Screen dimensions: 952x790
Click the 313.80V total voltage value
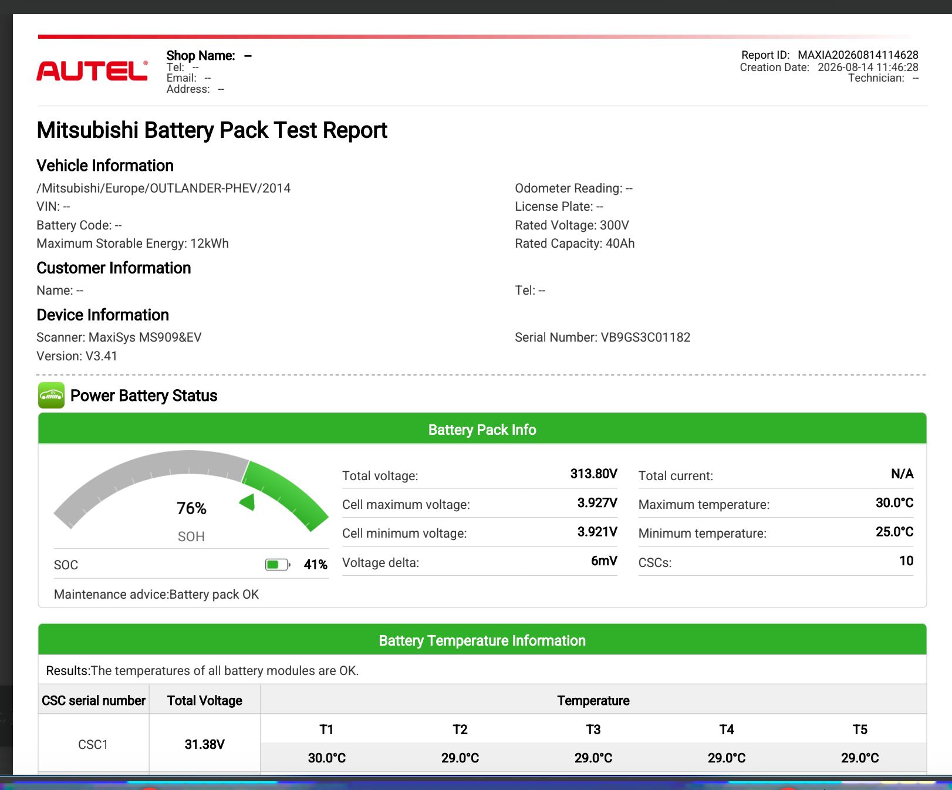594,474
